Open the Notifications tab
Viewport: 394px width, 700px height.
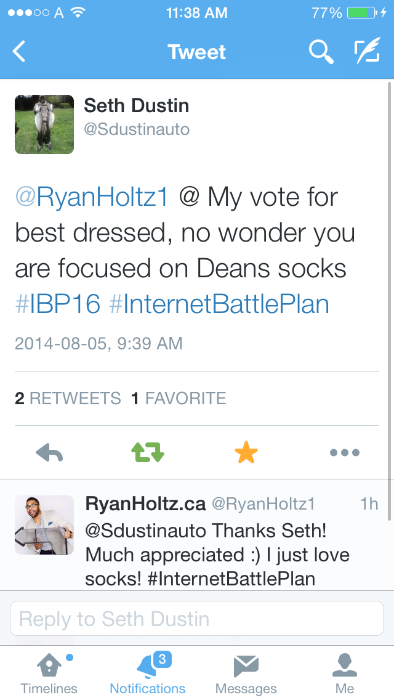(148, 673)
